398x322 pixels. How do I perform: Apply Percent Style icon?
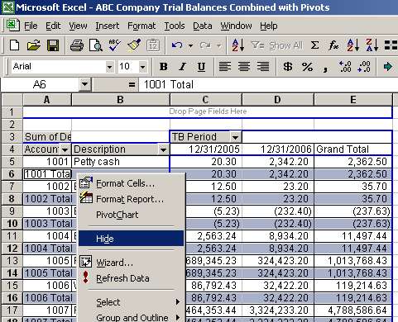[307, 67]
